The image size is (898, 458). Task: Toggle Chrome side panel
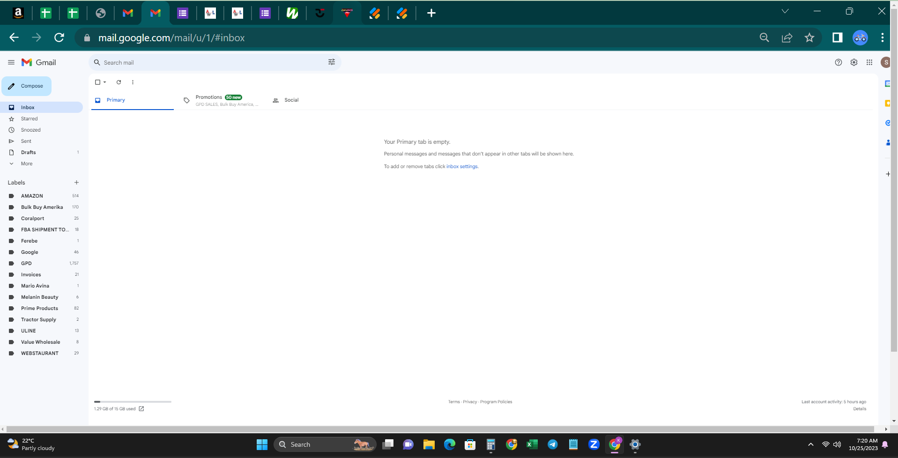coord(838,37)
